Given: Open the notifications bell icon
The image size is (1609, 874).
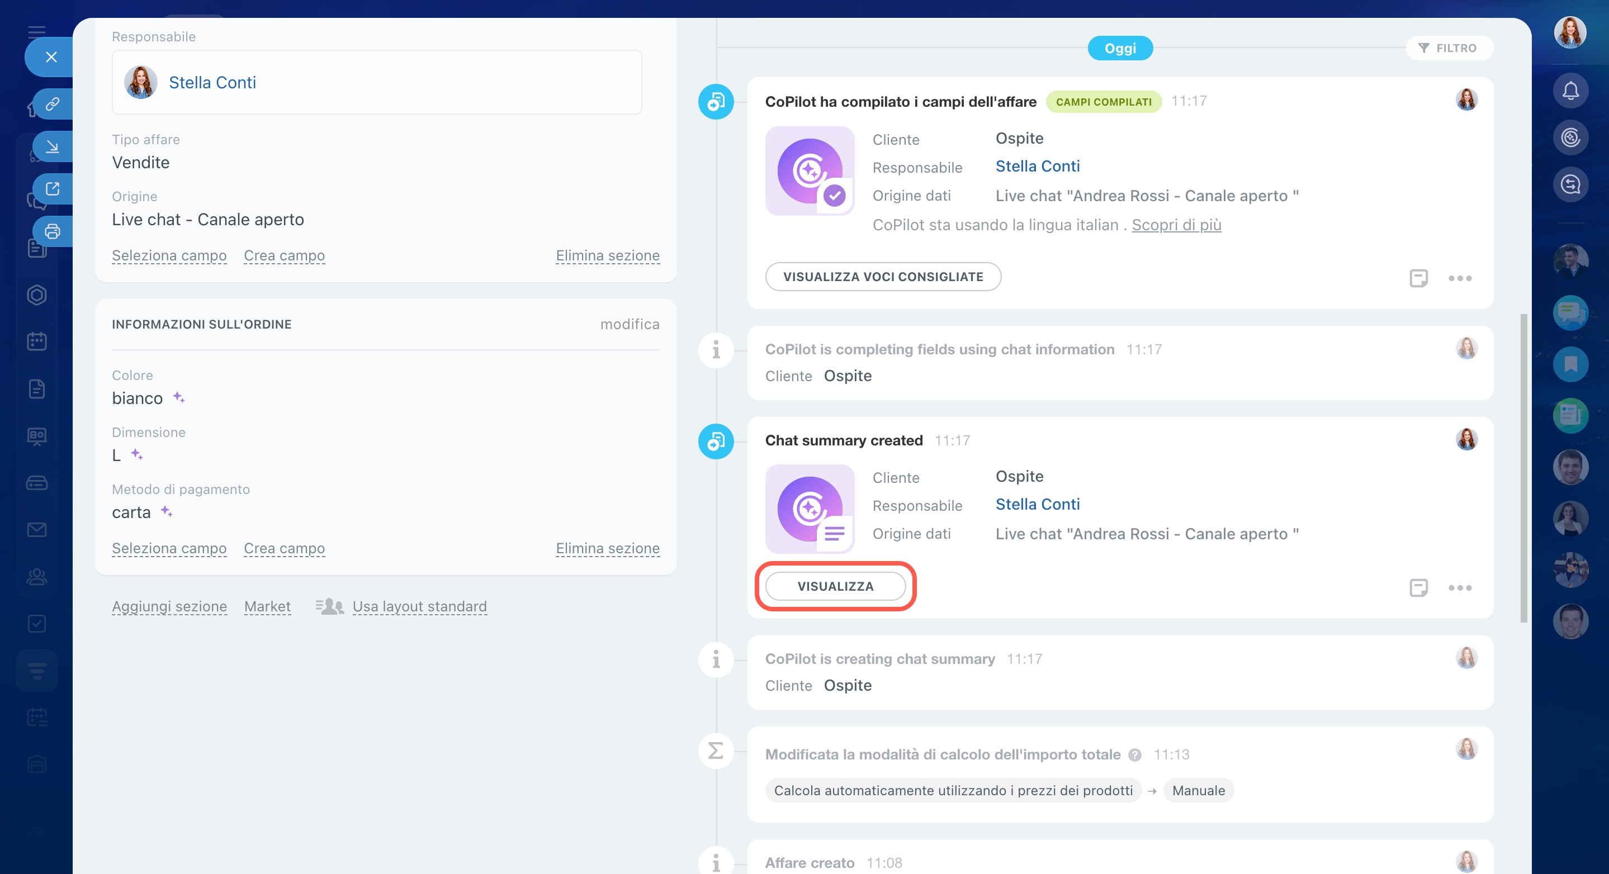Looking at the screenshot, I should pos(1570,91).
